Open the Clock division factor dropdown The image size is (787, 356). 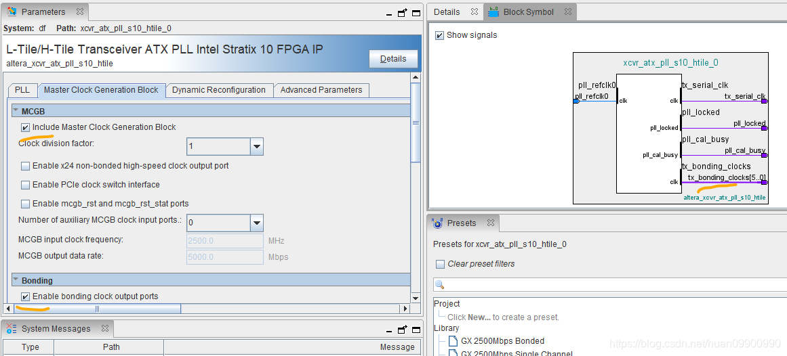click(x=256, y=147)
